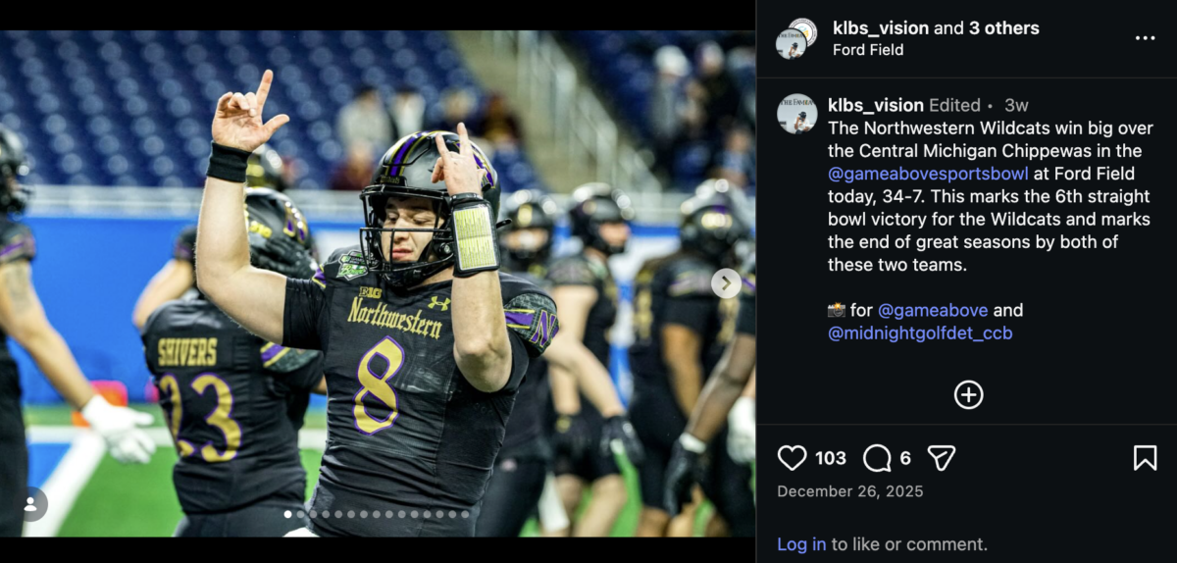Click the heart Like icon
The width and height of the screenshot is (1177, 563).
[x=792, y=458]
